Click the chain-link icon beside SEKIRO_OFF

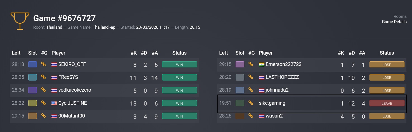[x=43, y=64]
